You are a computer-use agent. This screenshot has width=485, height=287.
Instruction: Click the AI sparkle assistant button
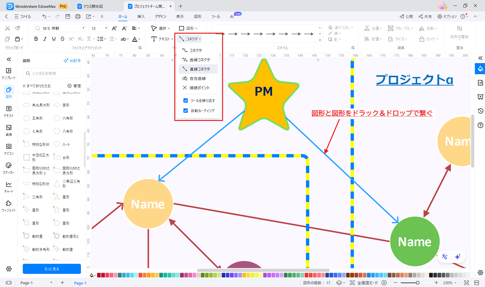click(457, 257)
